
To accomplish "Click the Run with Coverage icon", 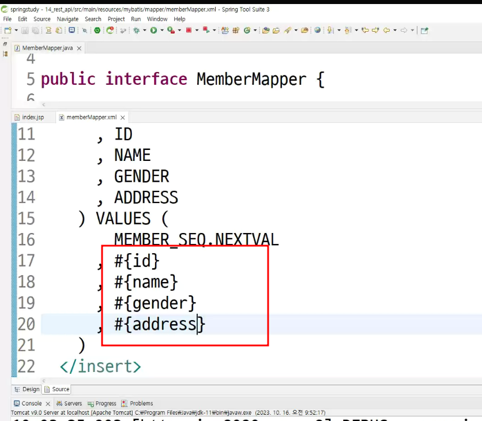I will tap(171, 30).
